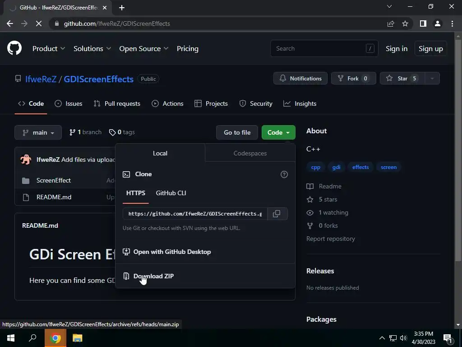Open the clone help question icon
Screen dimensions: 462x347
tap(284, 174)
